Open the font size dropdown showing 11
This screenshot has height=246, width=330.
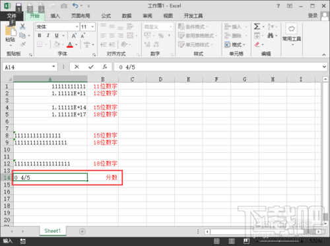tap(92, 26)
